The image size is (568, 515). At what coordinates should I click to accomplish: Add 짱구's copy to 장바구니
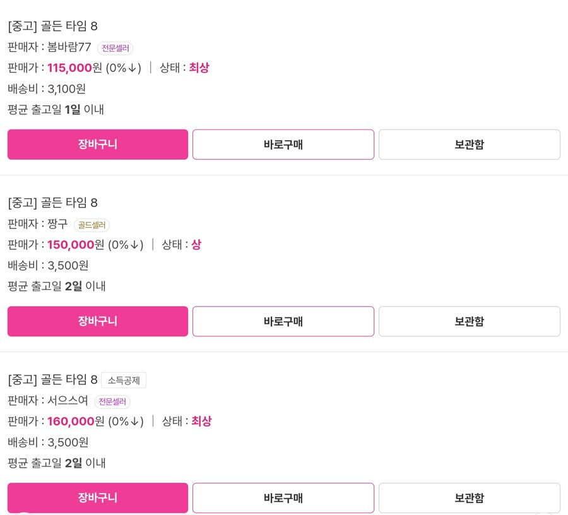point(97,321)
